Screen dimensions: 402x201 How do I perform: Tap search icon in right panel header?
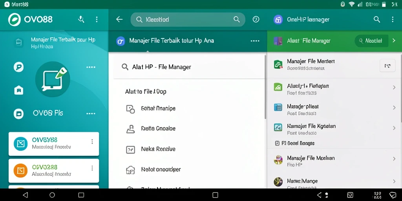click(x=376, y=20)
